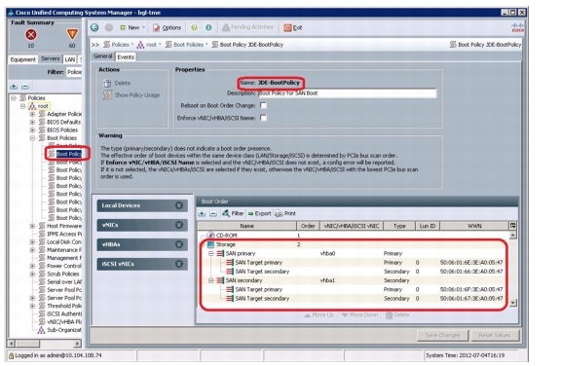Click the info icon in toolbar
561x366 pixels.
point(208,27)
